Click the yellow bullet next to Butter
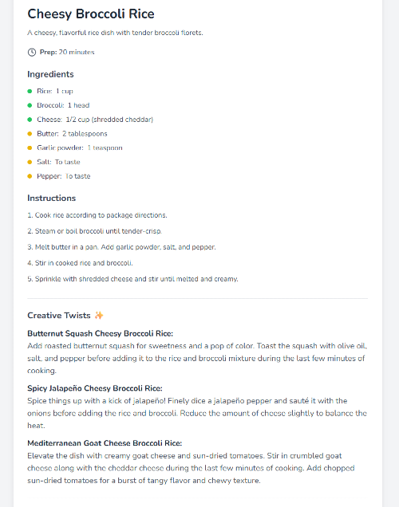399x507 pixels. (x=30, y=134)
